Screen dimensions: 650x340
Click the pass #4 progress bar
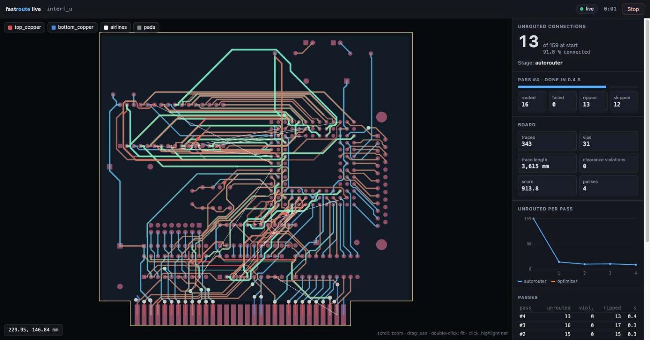coord(578,87)
